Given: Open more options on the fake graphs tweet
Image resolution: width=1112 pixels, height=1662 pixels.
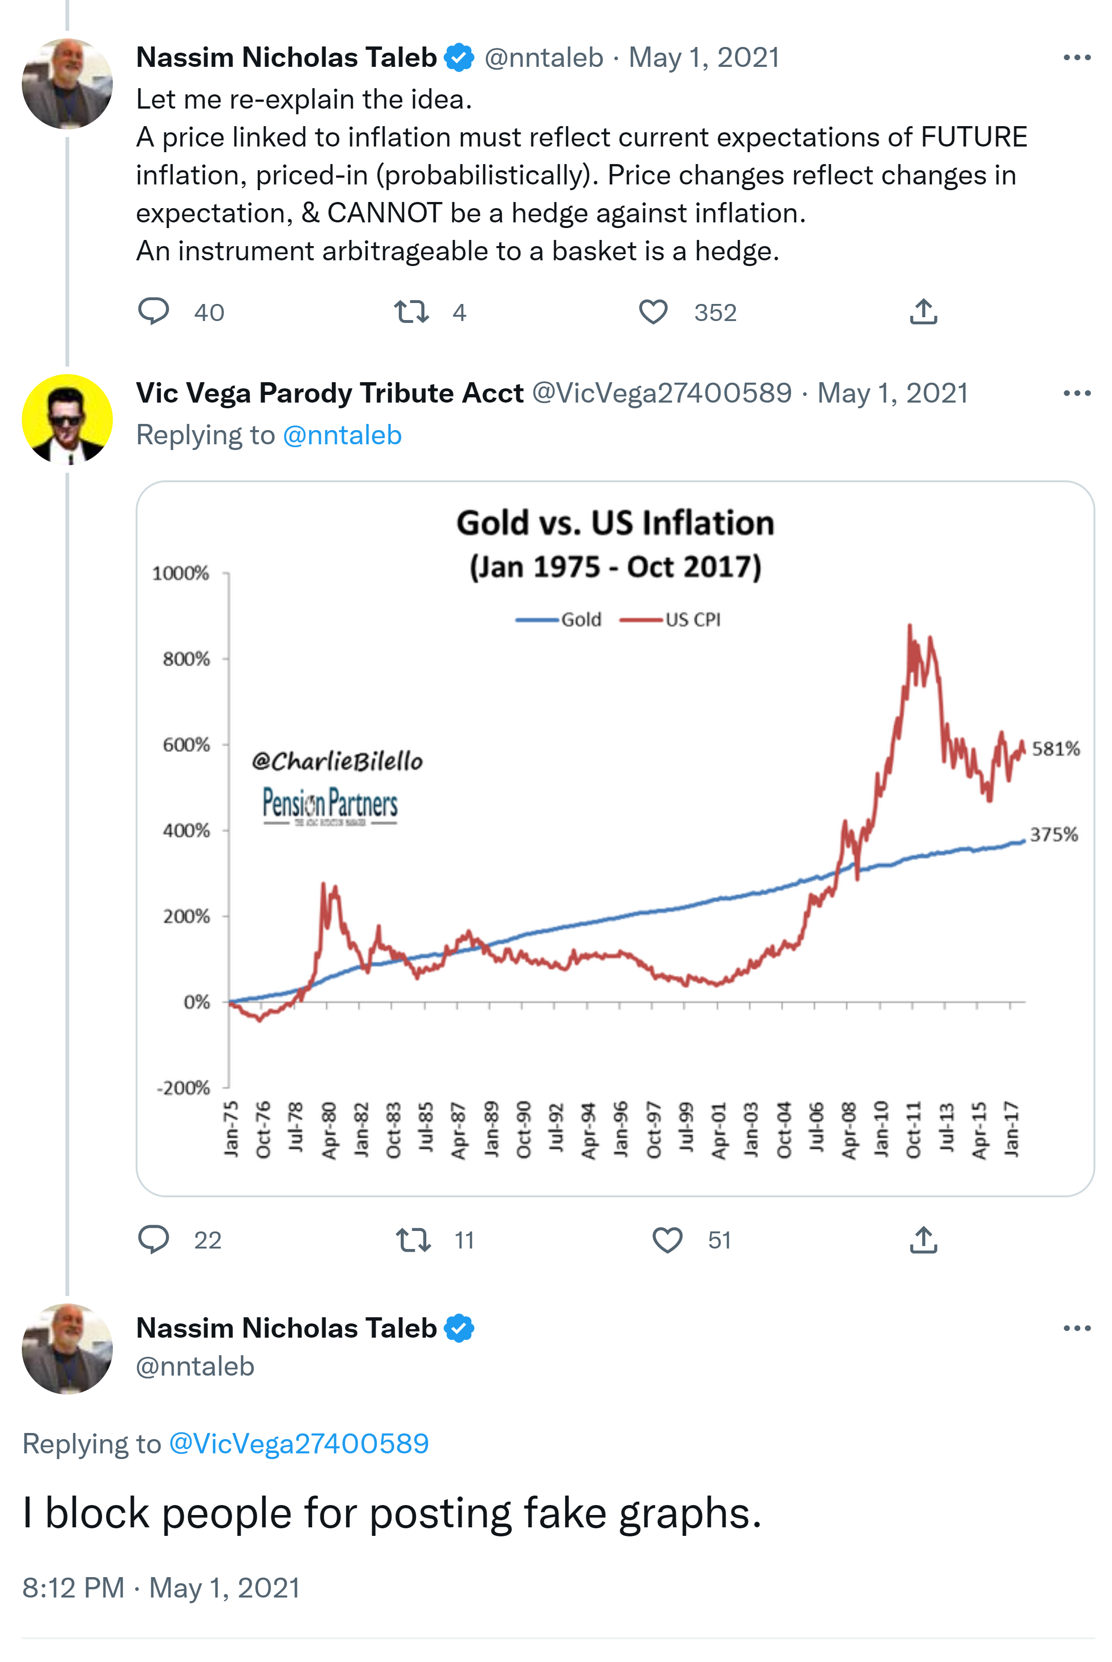Looking at the screenshot, I should (1076, 1328).
